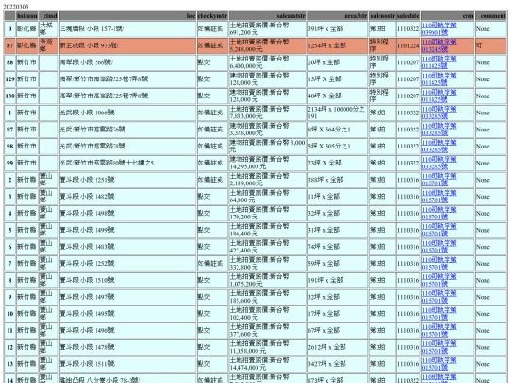Click the 'saledate' column header
The height and width of the screenshot is (383, 511).
pos(409,16)
